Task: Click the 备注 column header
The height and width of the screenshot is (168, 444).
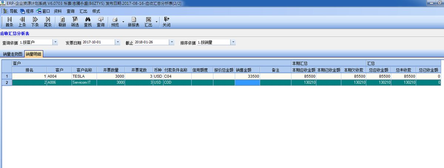Action: (275, 70)
